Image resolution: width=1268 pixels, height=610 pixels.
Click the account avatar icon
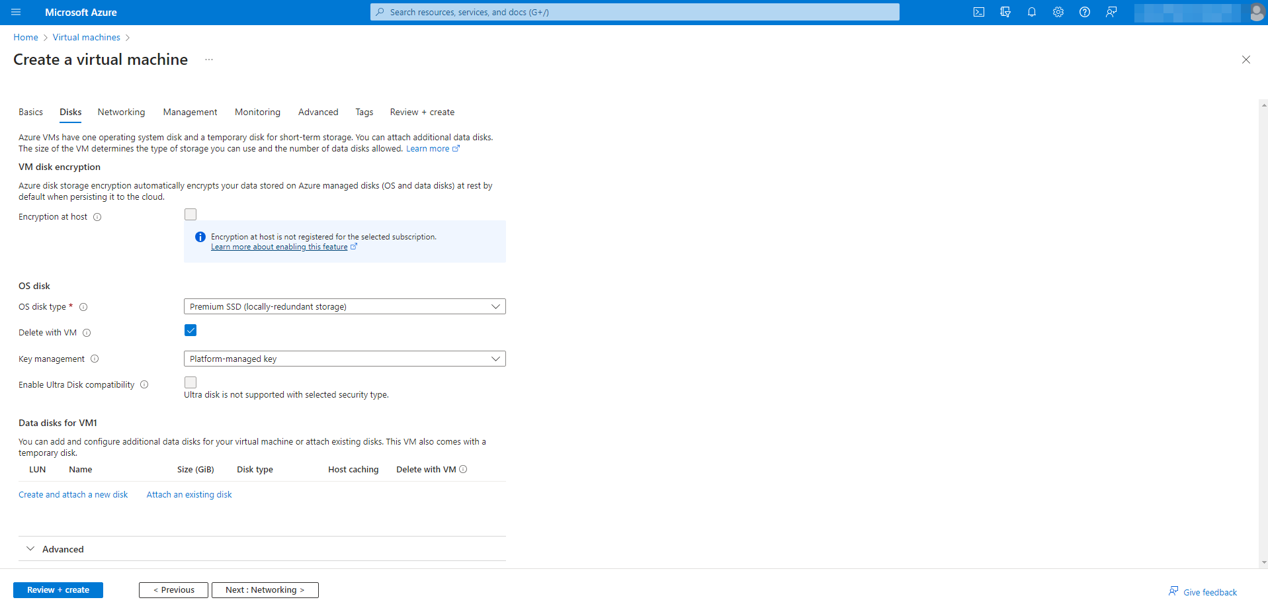point(1257,12)
